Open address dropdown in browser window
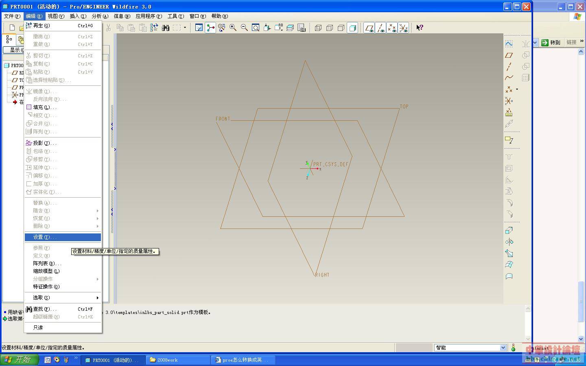 [536, 42]
